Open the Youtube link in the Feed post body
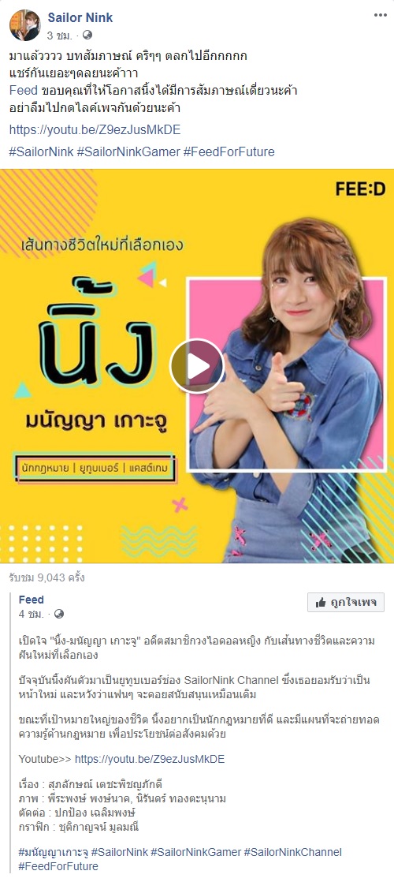This screenshot has height=882, width=394. click(x=150, y=759)
